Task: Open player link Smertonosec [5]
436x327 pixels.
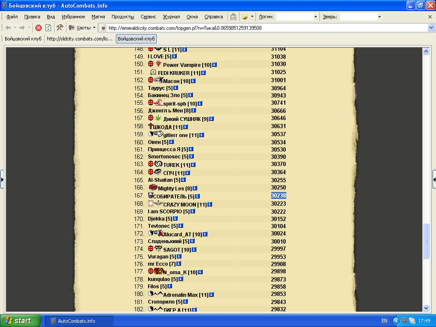Action: tap(168, 157)
